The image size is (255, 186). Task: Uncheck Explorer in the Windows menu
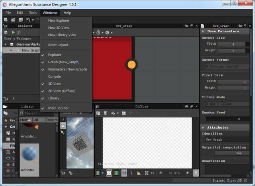[55, 55]
